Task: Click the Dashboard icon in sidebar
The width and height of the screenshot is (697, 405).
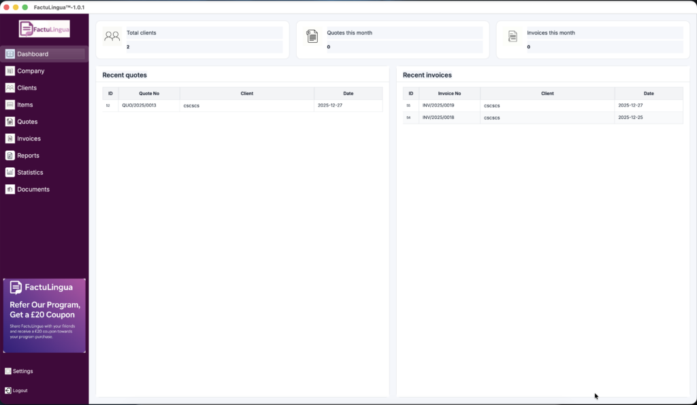Action: click(x=10, y=54)
